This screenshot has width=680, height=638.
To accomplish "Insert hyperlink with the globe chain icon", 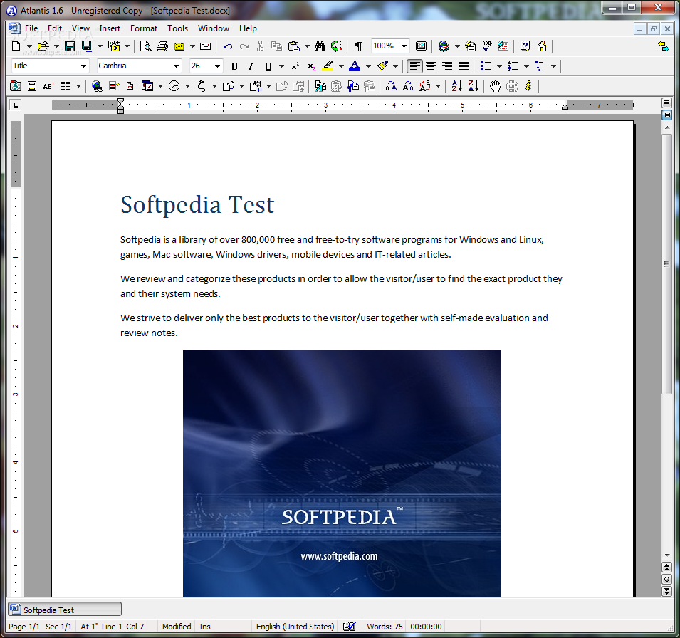I will 97,86.
